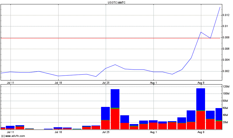Click the 60M volume axis label
This screenshot has width=233, height=138.
225,108
